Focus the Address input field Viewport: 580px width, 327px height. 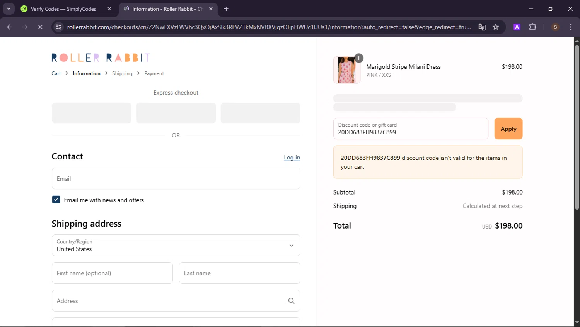[176, 301]
